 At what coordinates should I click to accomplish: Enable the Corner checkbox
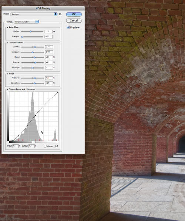[x=45, y=146]
